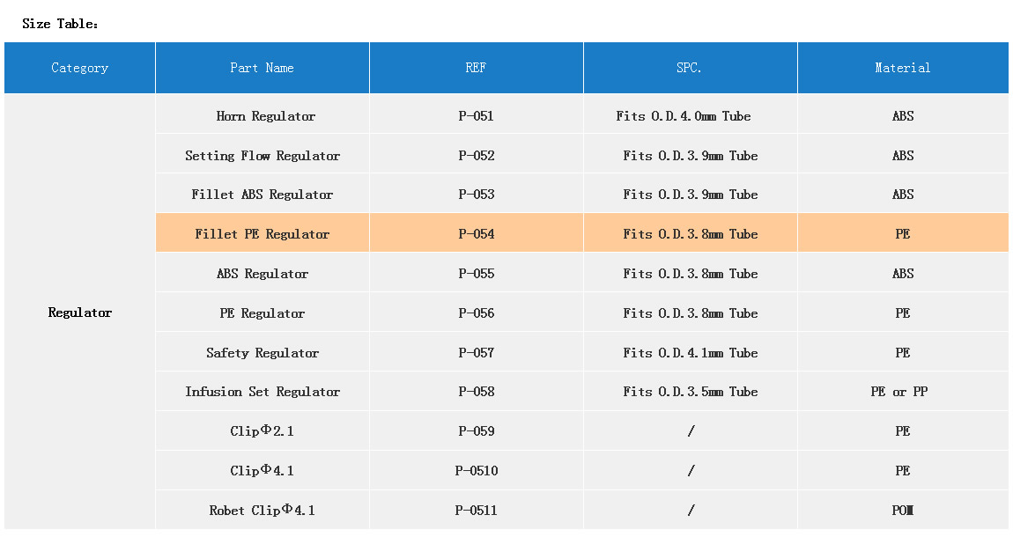Select the Robet Clip Φ4.1 cell

click(x=262, y=511)
